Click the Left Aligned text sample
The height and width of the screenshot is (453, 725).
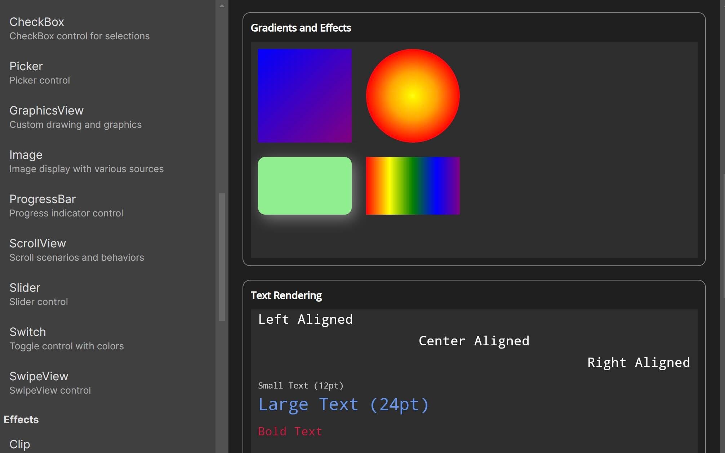305,319
